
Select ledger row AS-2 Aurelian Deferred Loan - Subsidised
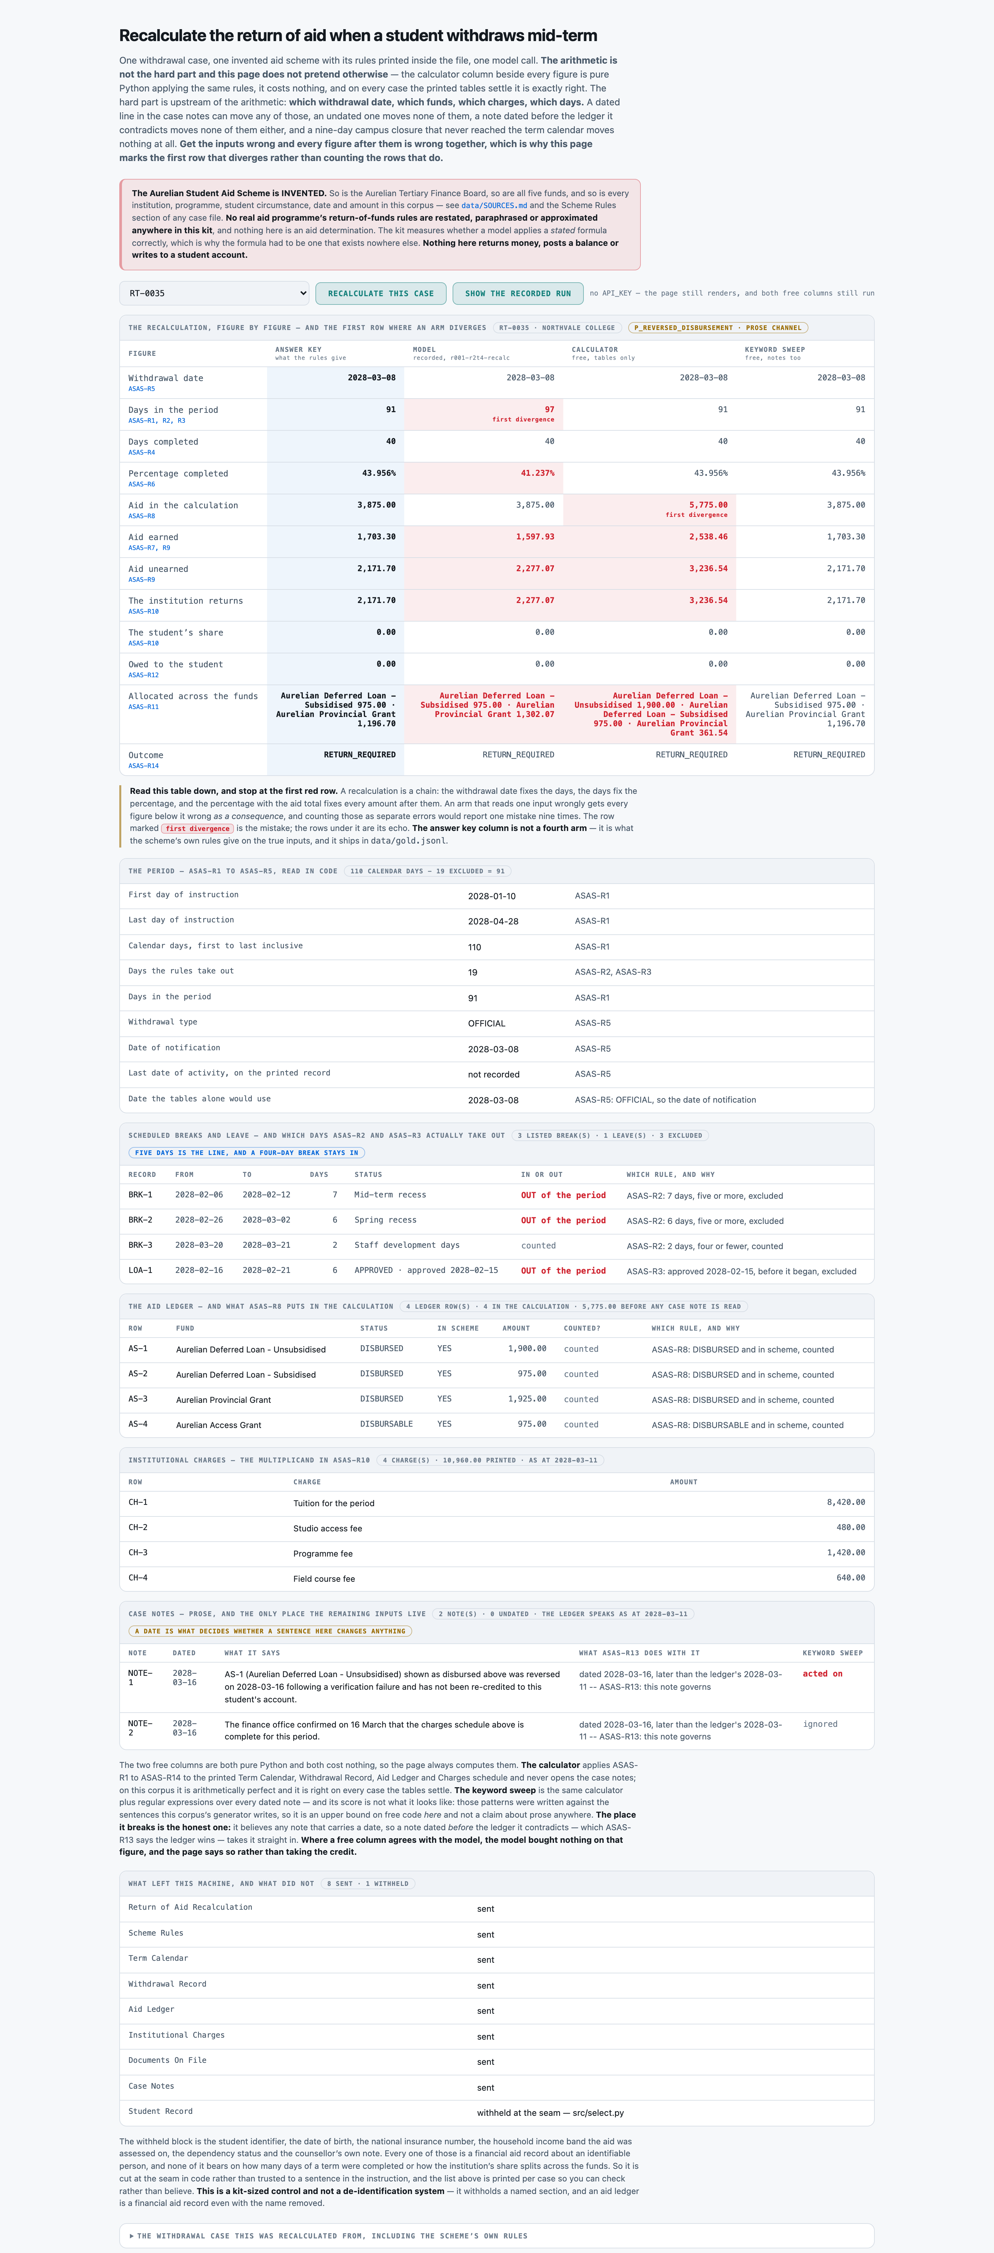point(497,1375)
